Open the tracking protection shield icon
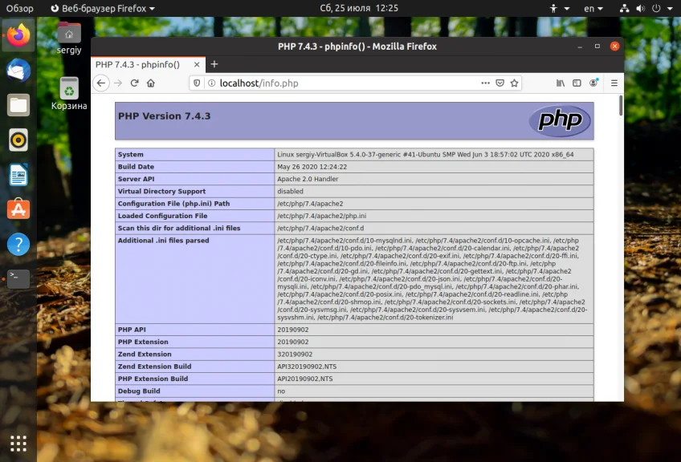Image resolution: width=681 pixels, height=462 pixels. 197,83
